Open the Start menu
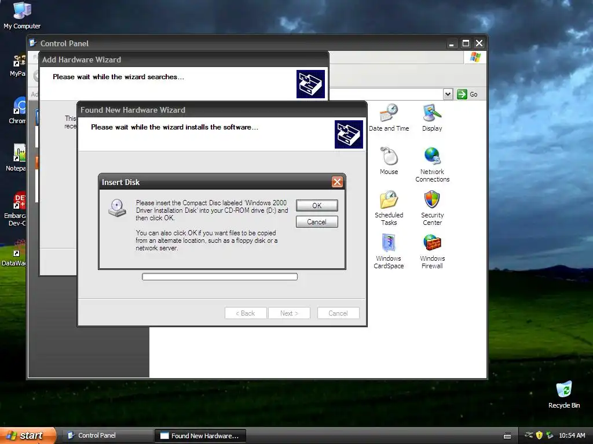Viewport: 593px width, 444px height. 27,435
